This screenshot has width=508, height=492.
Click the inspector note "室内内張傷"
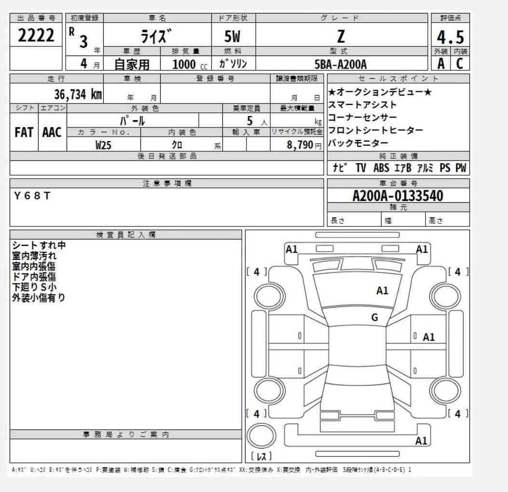(34, 266)
